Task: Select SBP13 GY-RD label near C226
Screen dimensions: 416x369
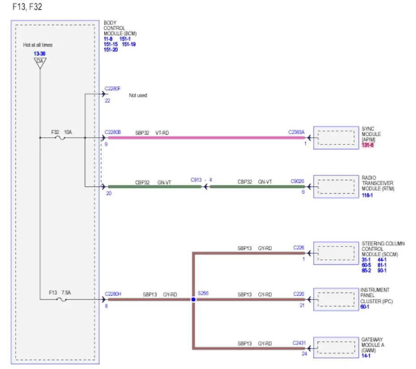Action: [x=255, y=248]
